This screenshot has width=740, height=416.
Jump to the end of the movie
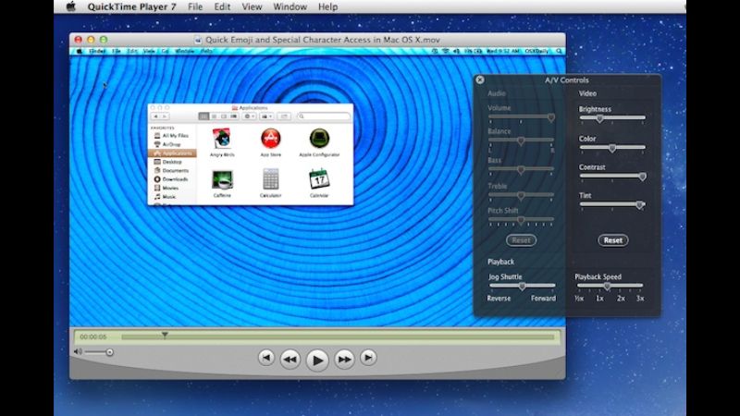tap(368, 358)
